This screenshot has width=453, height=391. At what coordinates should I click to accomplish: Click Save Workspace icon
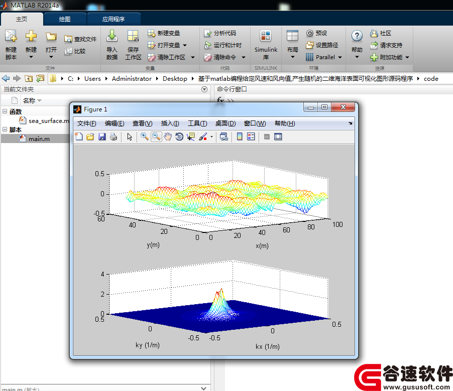click(133, 36)
